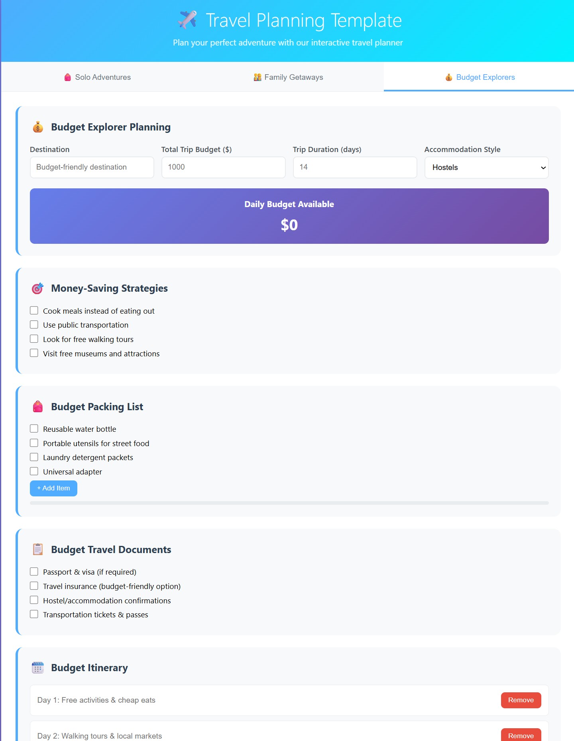This screenshot has width=574, height=741.
Task: Switch to the Solo Adventures tab
Action: click(97, 77)
